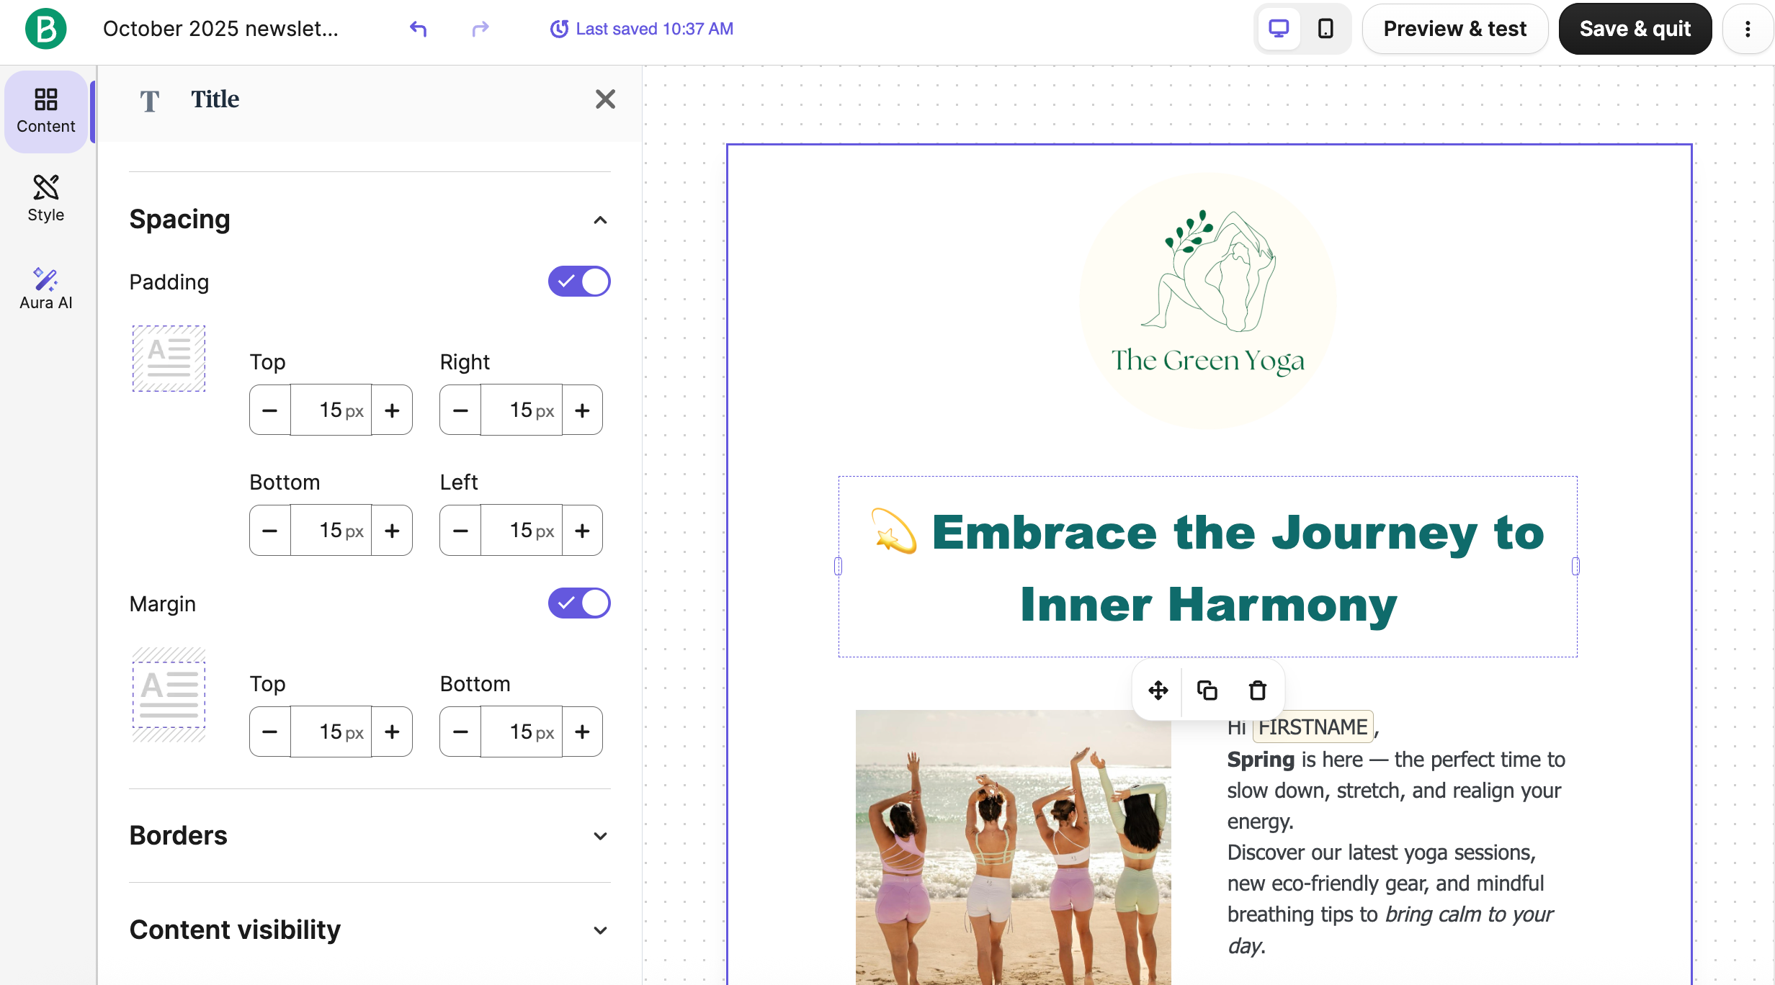Open the Style tab
Screen dimensions: 1775x985
[45, 198]
